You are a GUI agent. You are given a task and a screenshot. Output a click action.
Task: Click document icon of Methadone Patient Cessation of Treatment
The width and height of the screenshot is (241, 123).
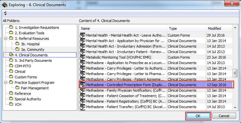point(82,96)
